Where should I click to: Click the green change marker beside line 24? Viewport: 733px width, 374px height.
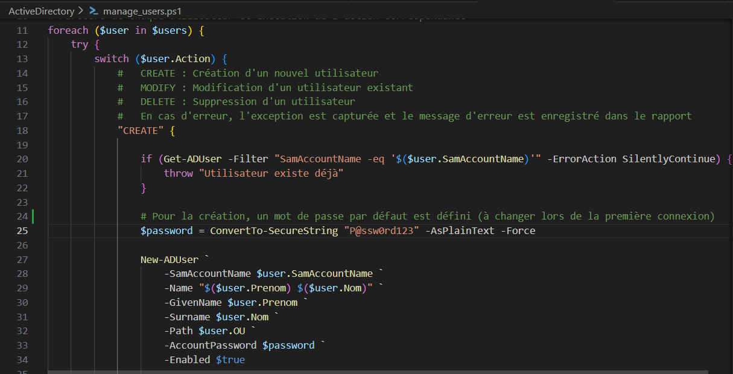tap(34, 216)
